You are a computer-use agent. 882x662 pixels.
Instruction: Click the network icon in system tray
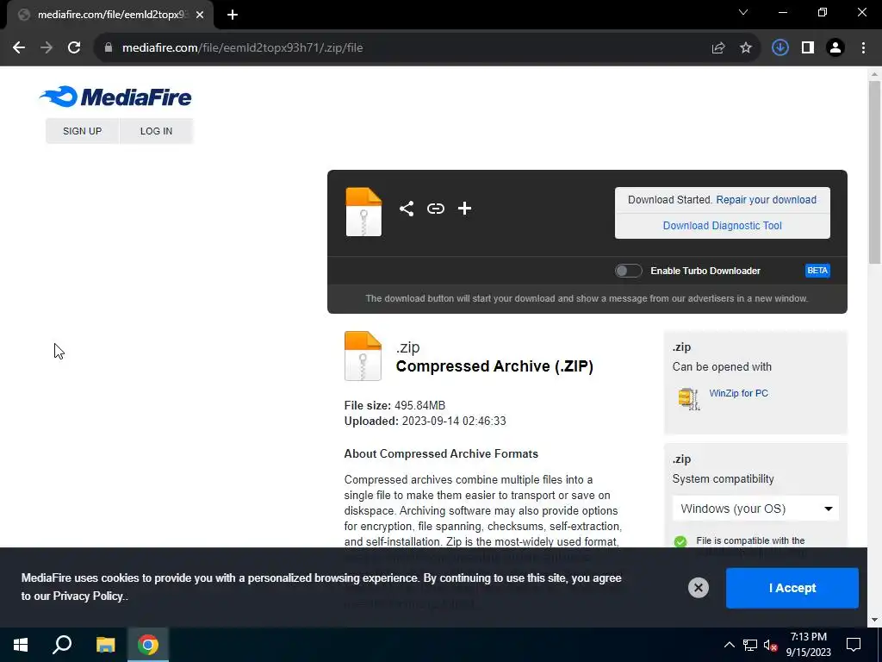750,645
